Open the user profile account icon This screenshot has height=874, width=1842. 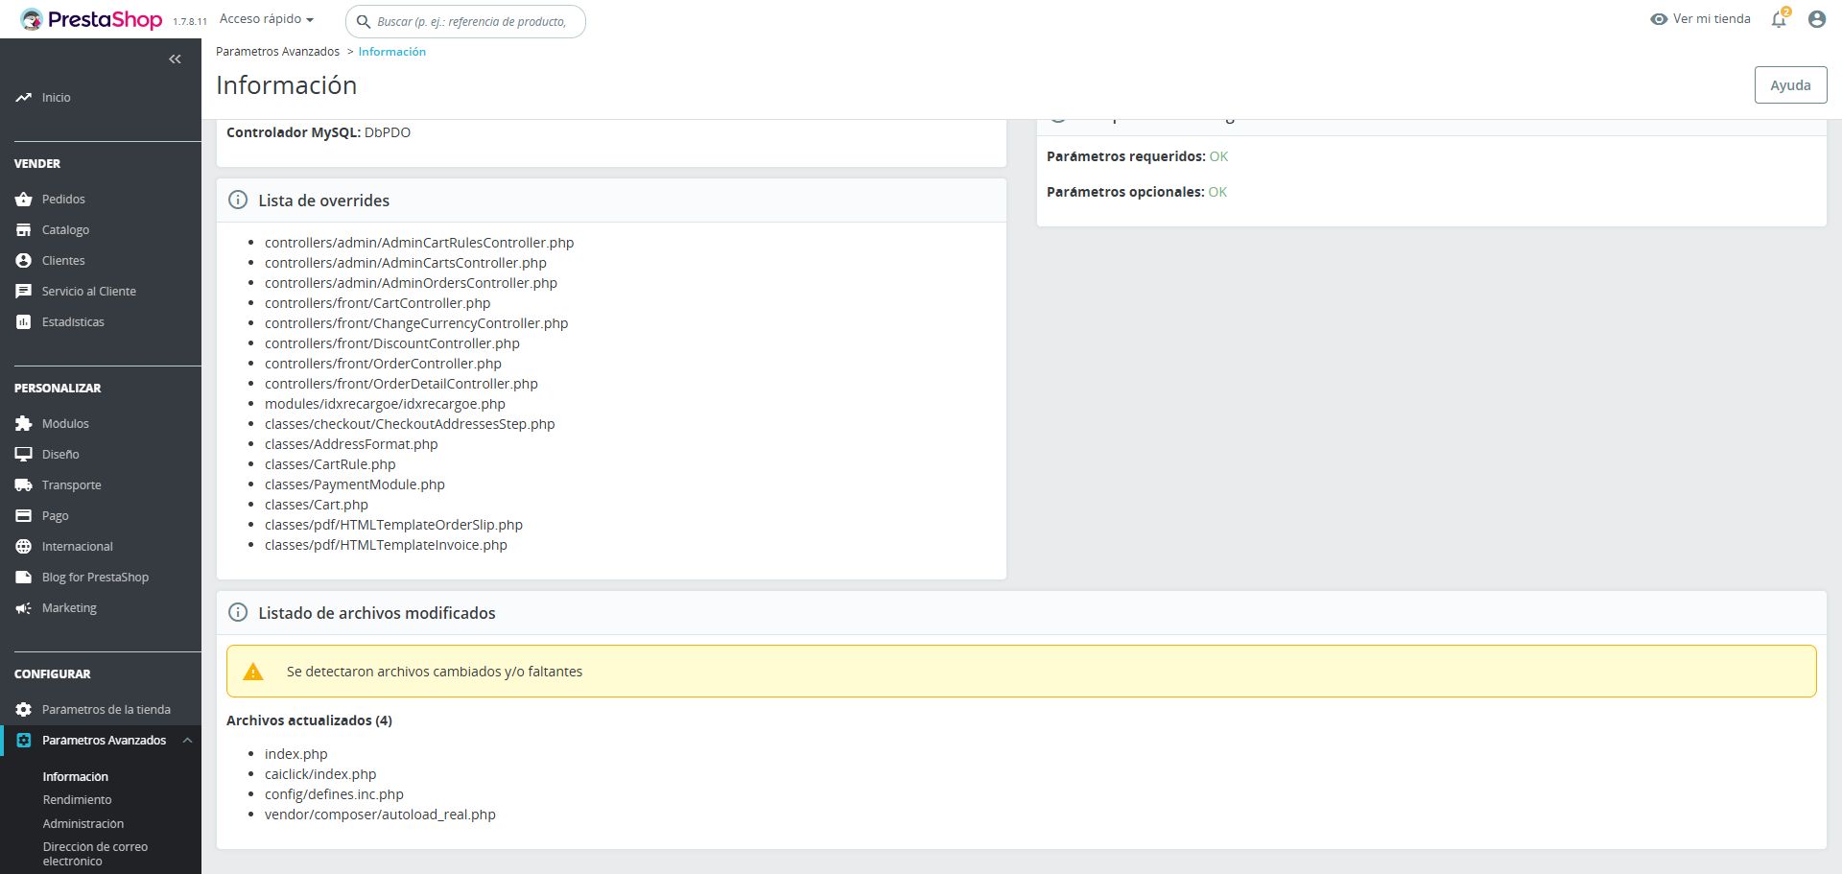1816,19
